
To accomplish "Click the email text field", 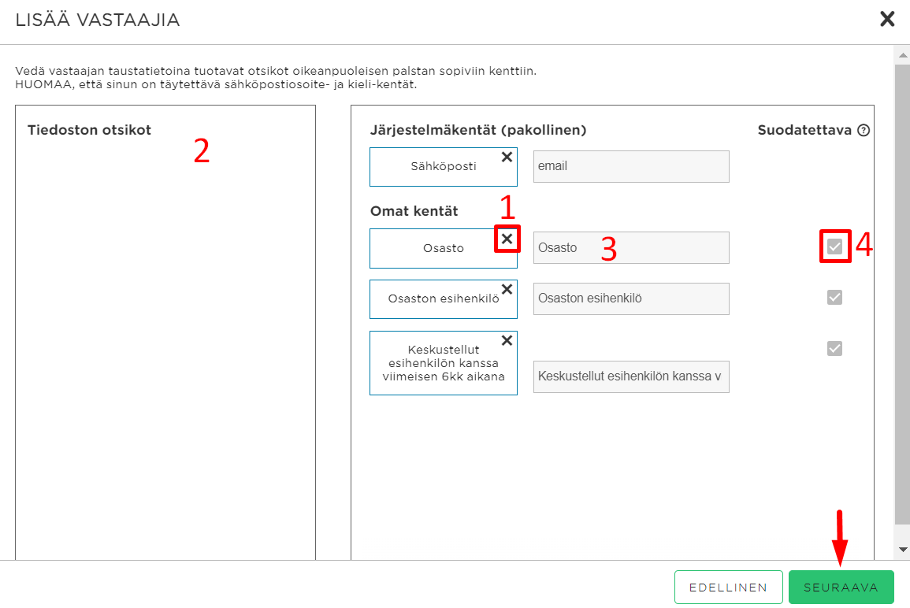I will (x=631, y=166).
